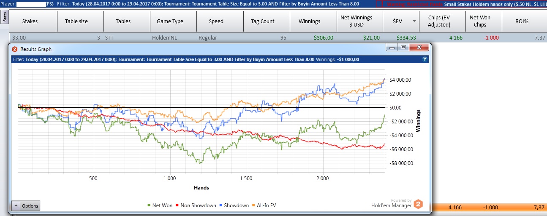Close the Results Graph window

[x=419, y=48]
